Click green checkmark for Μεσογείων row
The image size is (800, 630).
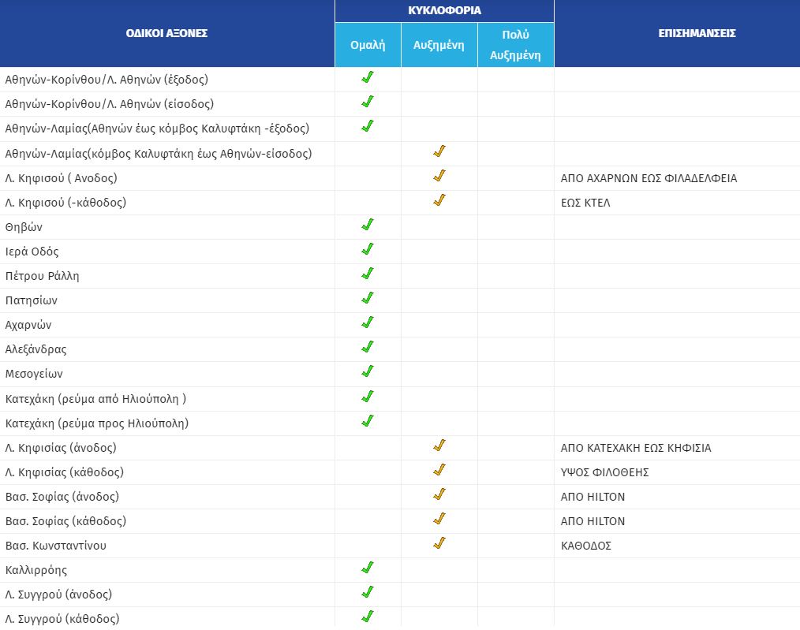click(x=367, y=372)
